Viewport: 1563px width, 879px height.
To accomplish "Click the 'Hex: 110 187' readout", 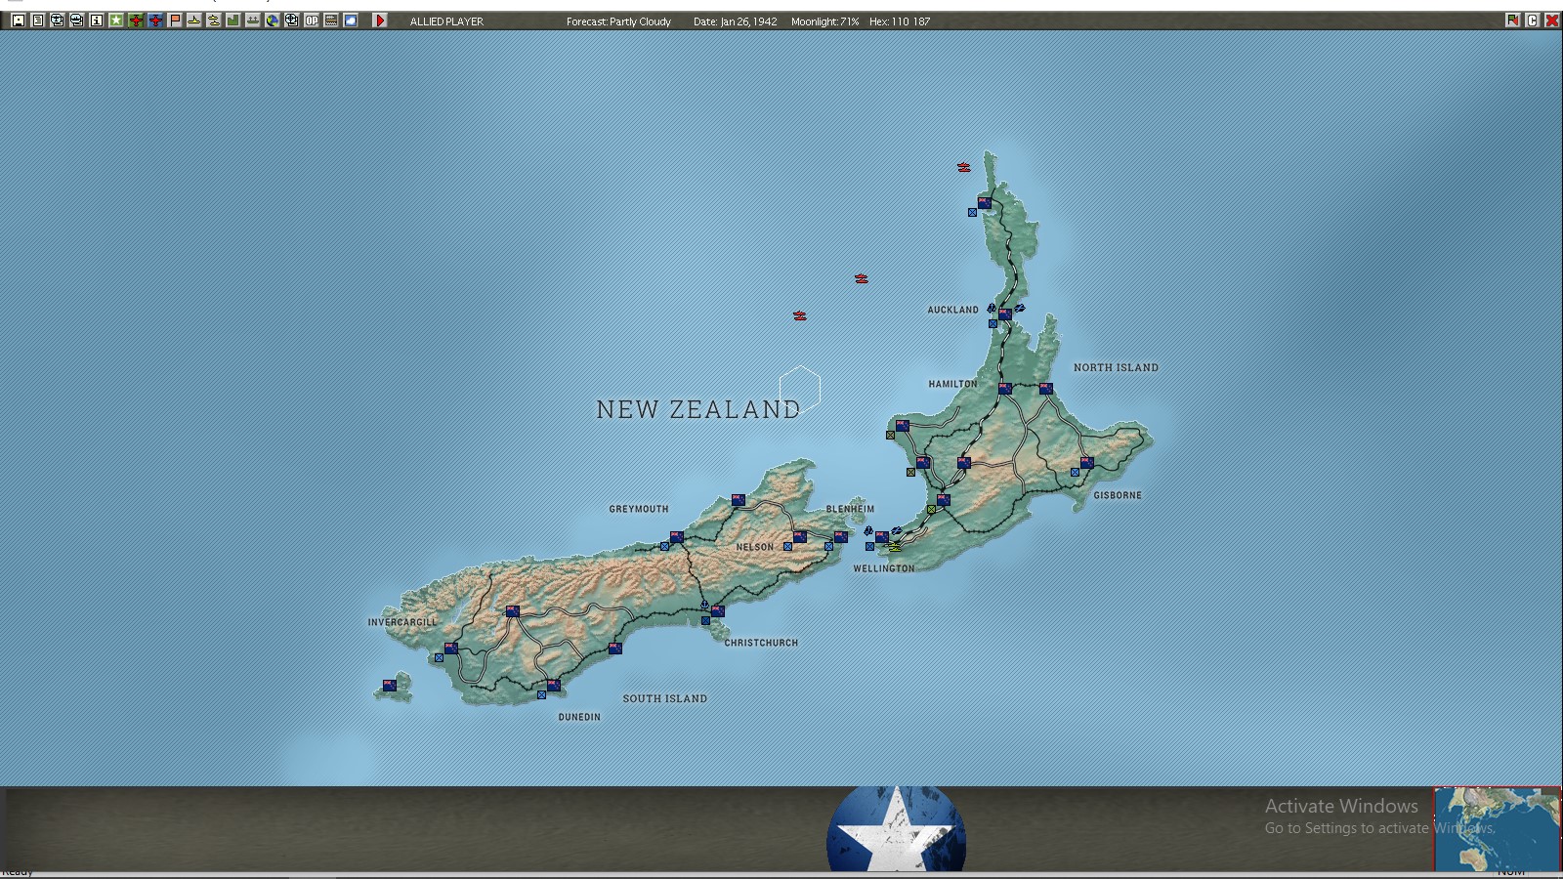I will coord(900,21).
